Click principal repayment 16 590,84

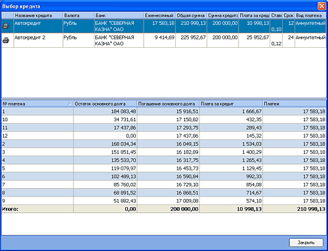point(187,176)
